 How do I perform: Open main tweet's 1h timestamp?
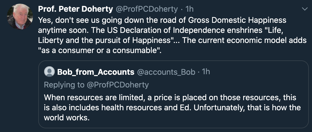point(189,9)
